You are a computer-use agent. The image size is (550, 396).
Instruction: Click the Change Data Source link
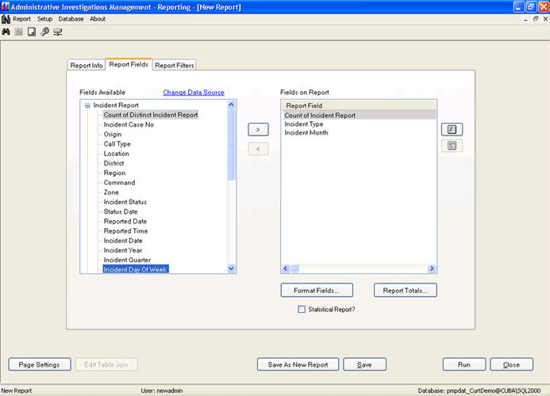tap(194, 93)
